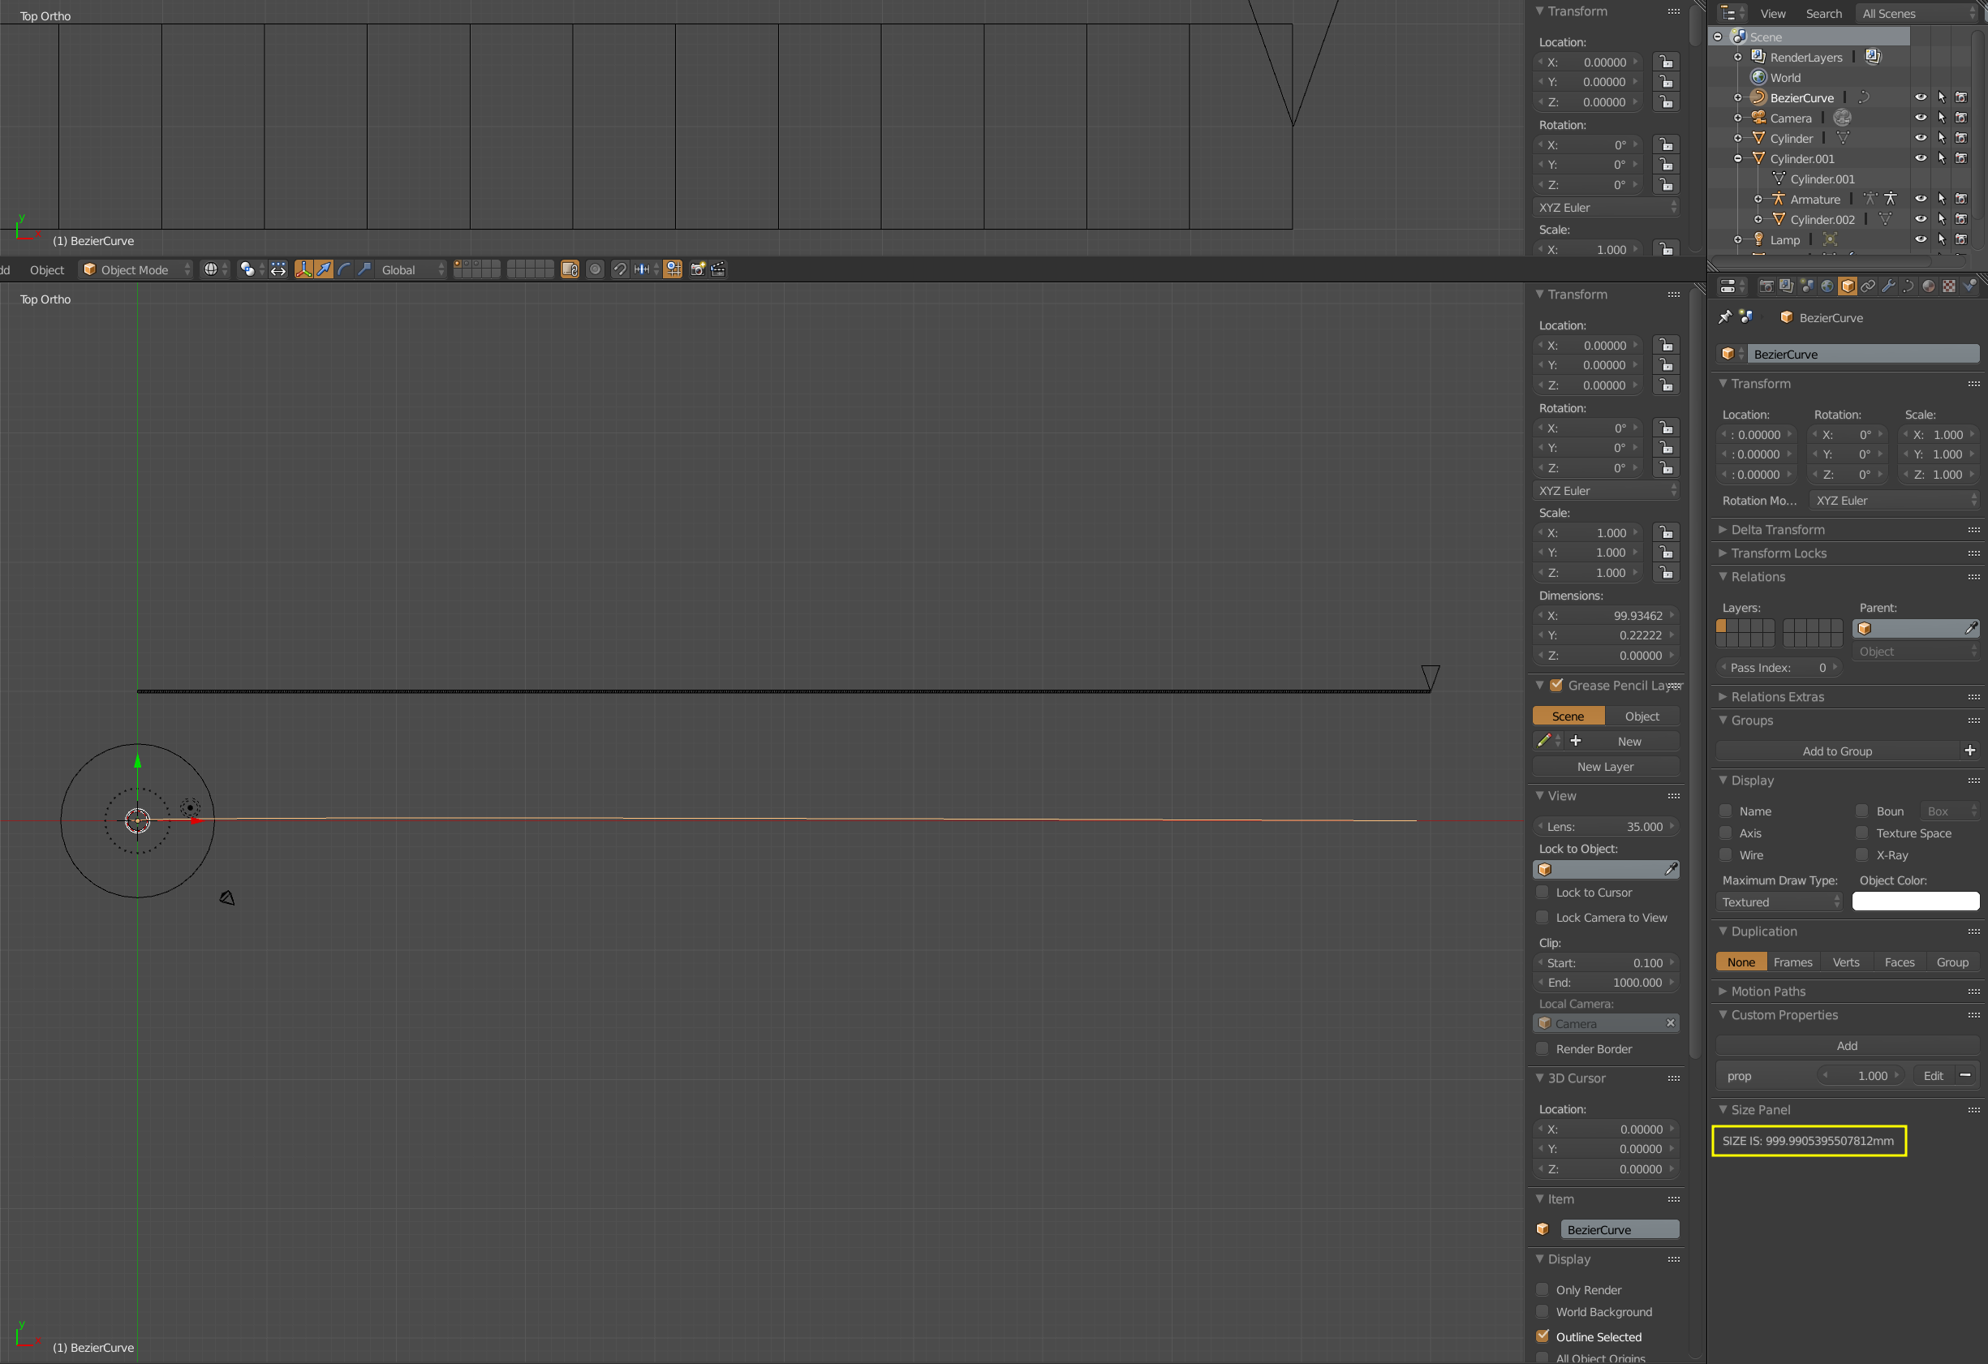Open the Render camera properties tab
1988x1364 pixels.
pyautogui.click(x=1766, y=286)
